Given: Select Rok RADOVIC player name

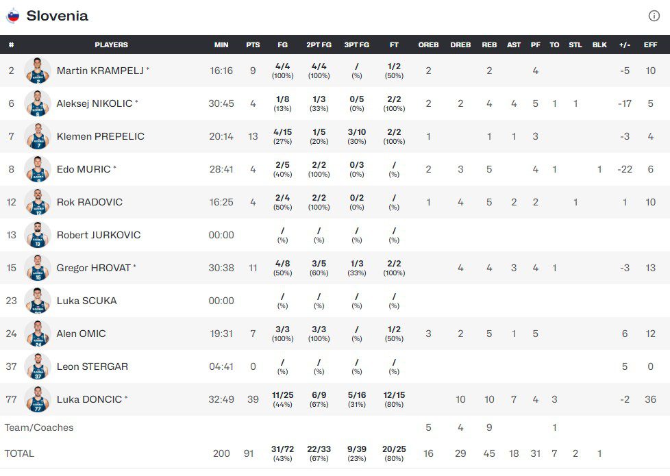Looking at the screenshot, I should pyautogui.click(x=89, y=202).
